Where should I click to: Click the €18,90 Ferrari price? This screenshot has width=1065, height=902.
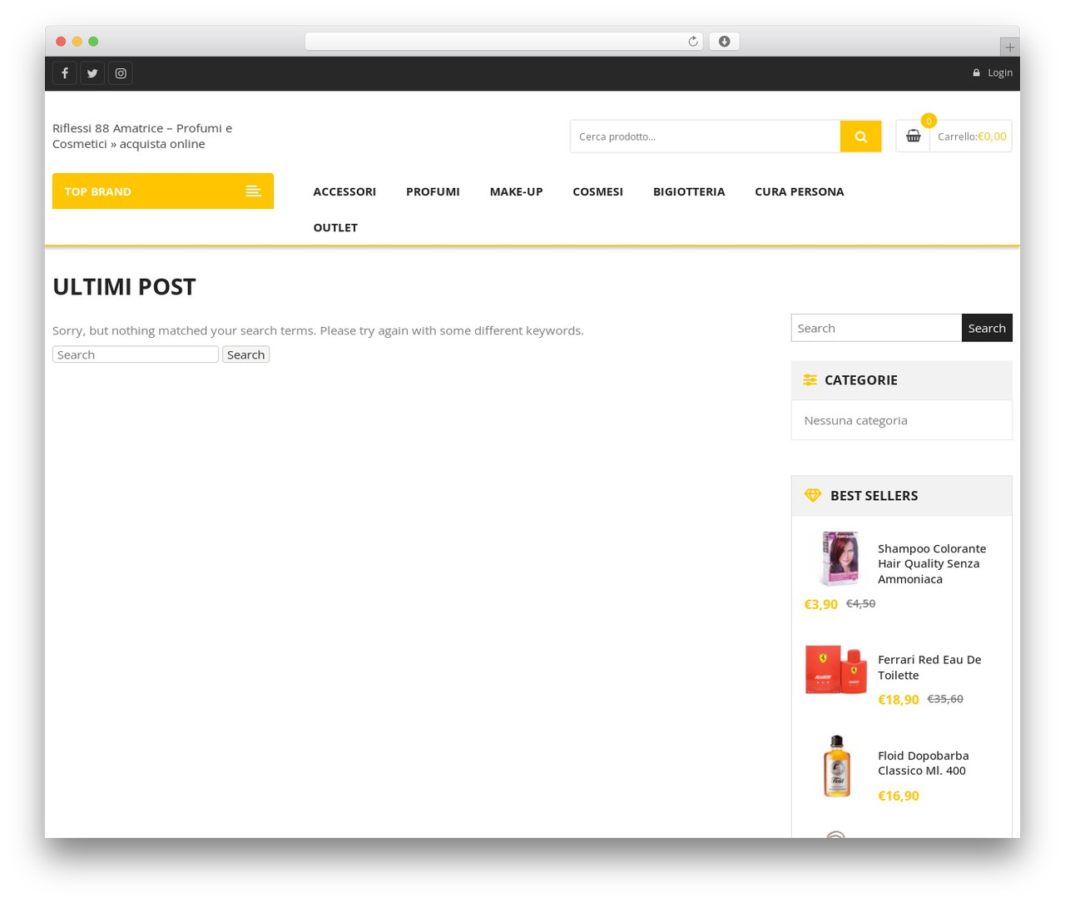tap(899, 700)
